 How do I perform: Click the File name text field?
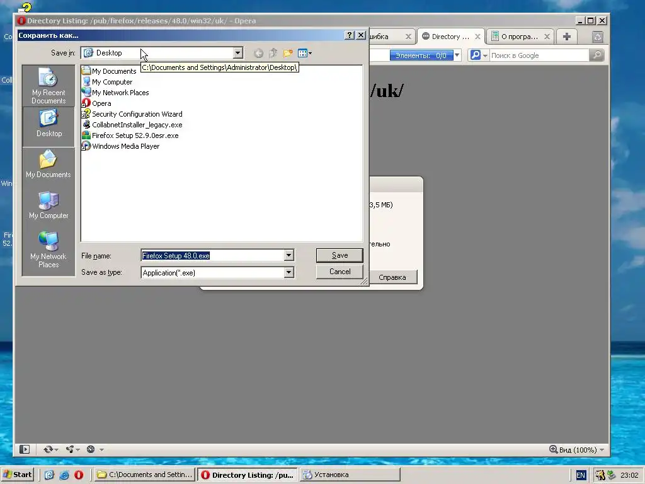tap(213, 256)
